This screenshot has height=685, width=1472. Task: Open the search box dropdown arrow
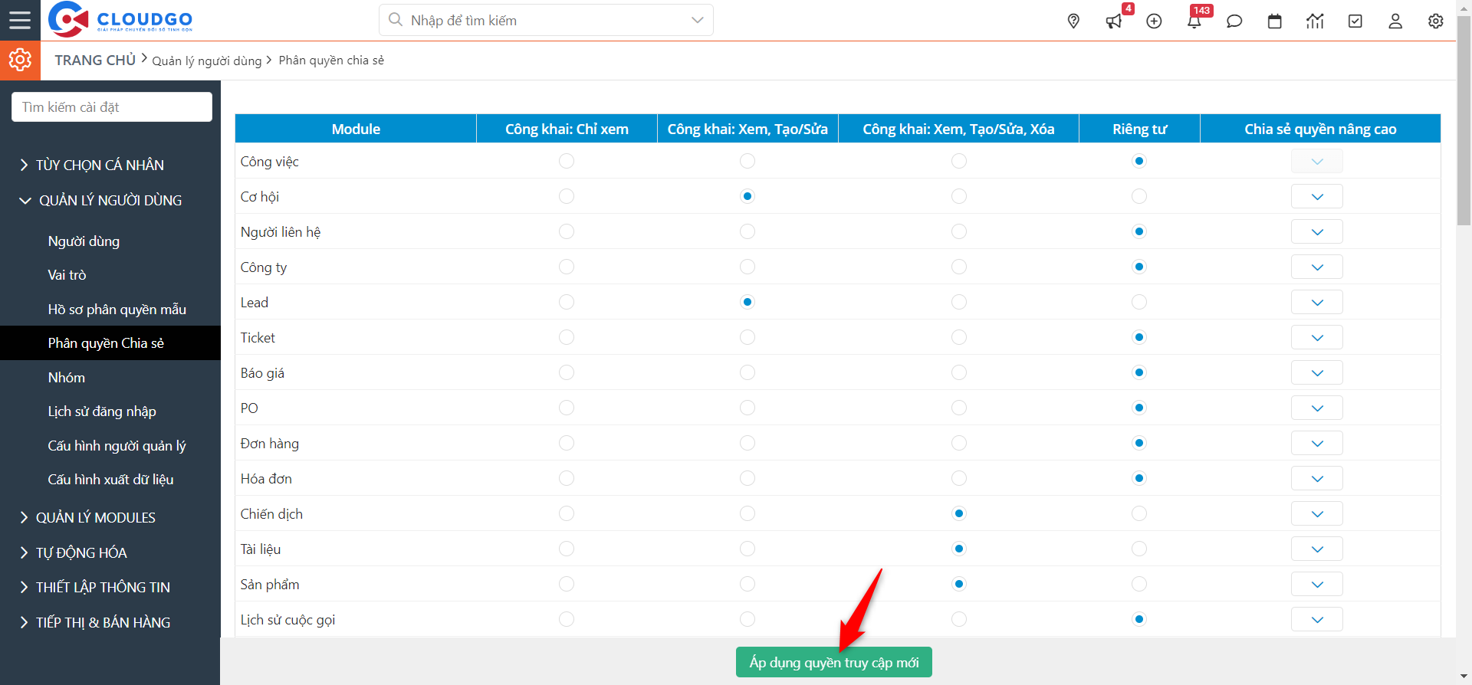pyautogui.click(x=697, y=20)
